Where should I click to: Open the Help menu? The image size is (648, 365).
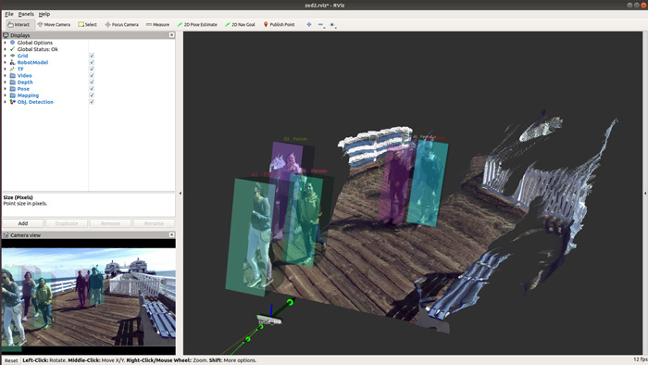[x=44, y=14]
